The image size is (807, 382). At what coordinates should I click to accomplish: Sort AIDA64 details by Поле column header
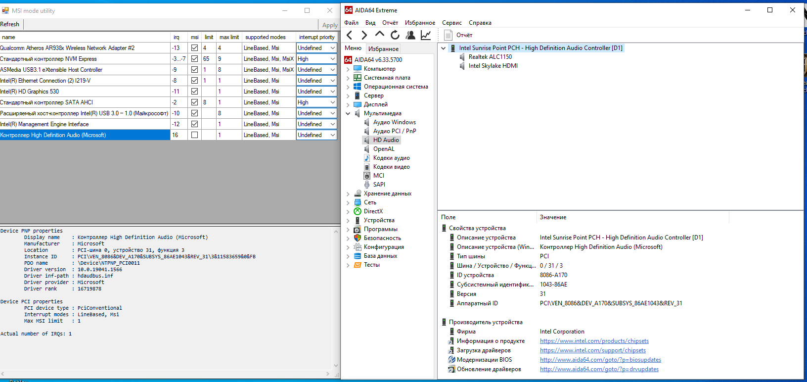pyautogui.click(x=488, y=217)
